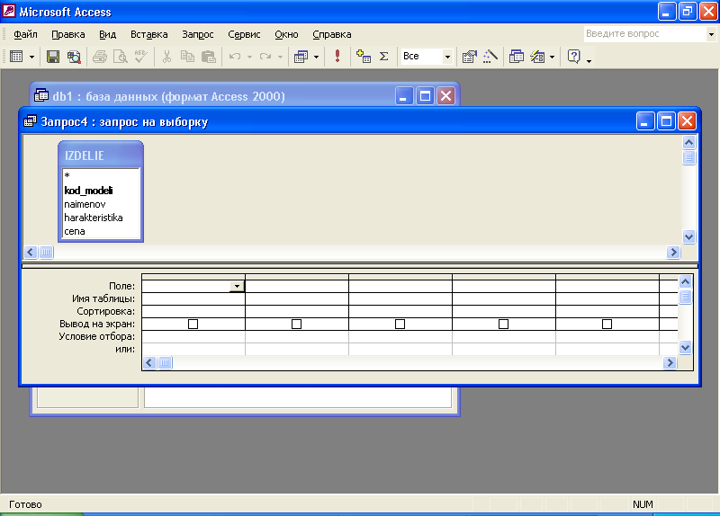This screenshot has width=720, height=516.
Task: Click the 'Введите вопрос' help input box
Action: pyautogui.click(x=645, y=33)
